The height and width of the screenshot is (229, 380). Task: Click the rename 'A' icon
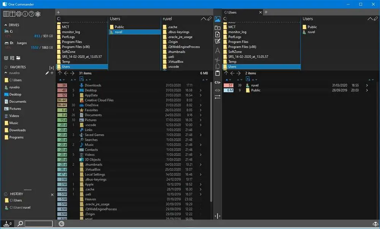coord(217,51)
